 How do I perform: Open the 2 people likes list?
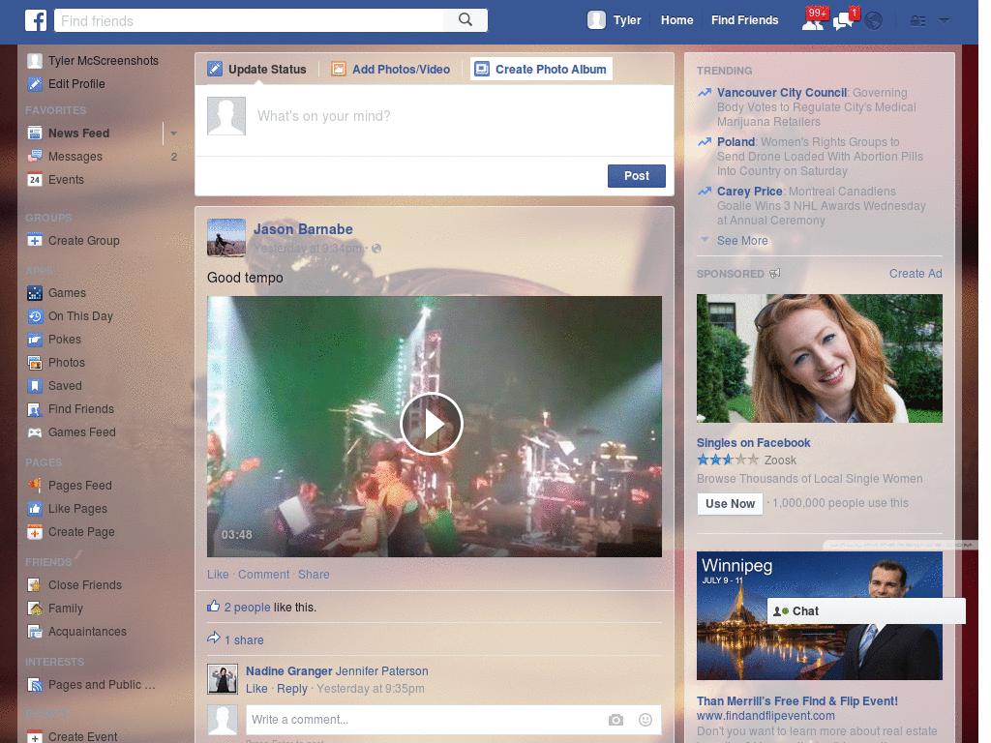247,608
